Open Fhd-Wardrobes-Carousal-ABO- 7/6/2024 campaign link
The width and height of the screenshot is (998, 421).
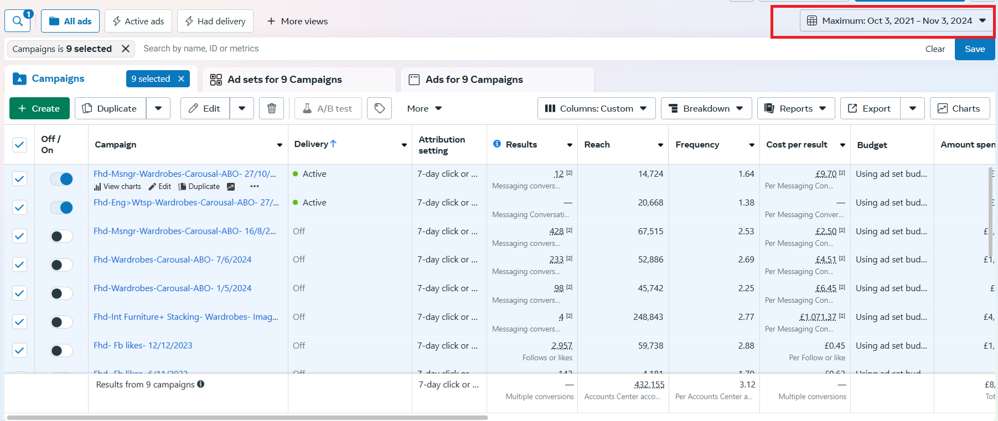(x=172, y=260)
